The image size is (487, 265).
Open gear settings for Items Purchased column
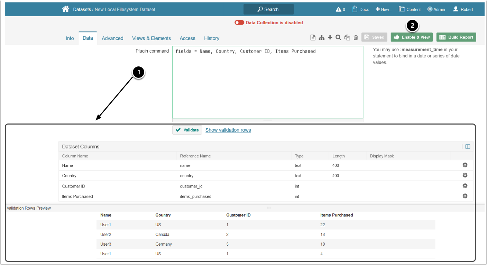(x=465, y=196)
